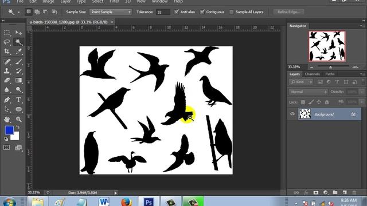Toggle Lock image pixels
The image size is (367, 206).
pyautogui.click(x=311, y=102)
